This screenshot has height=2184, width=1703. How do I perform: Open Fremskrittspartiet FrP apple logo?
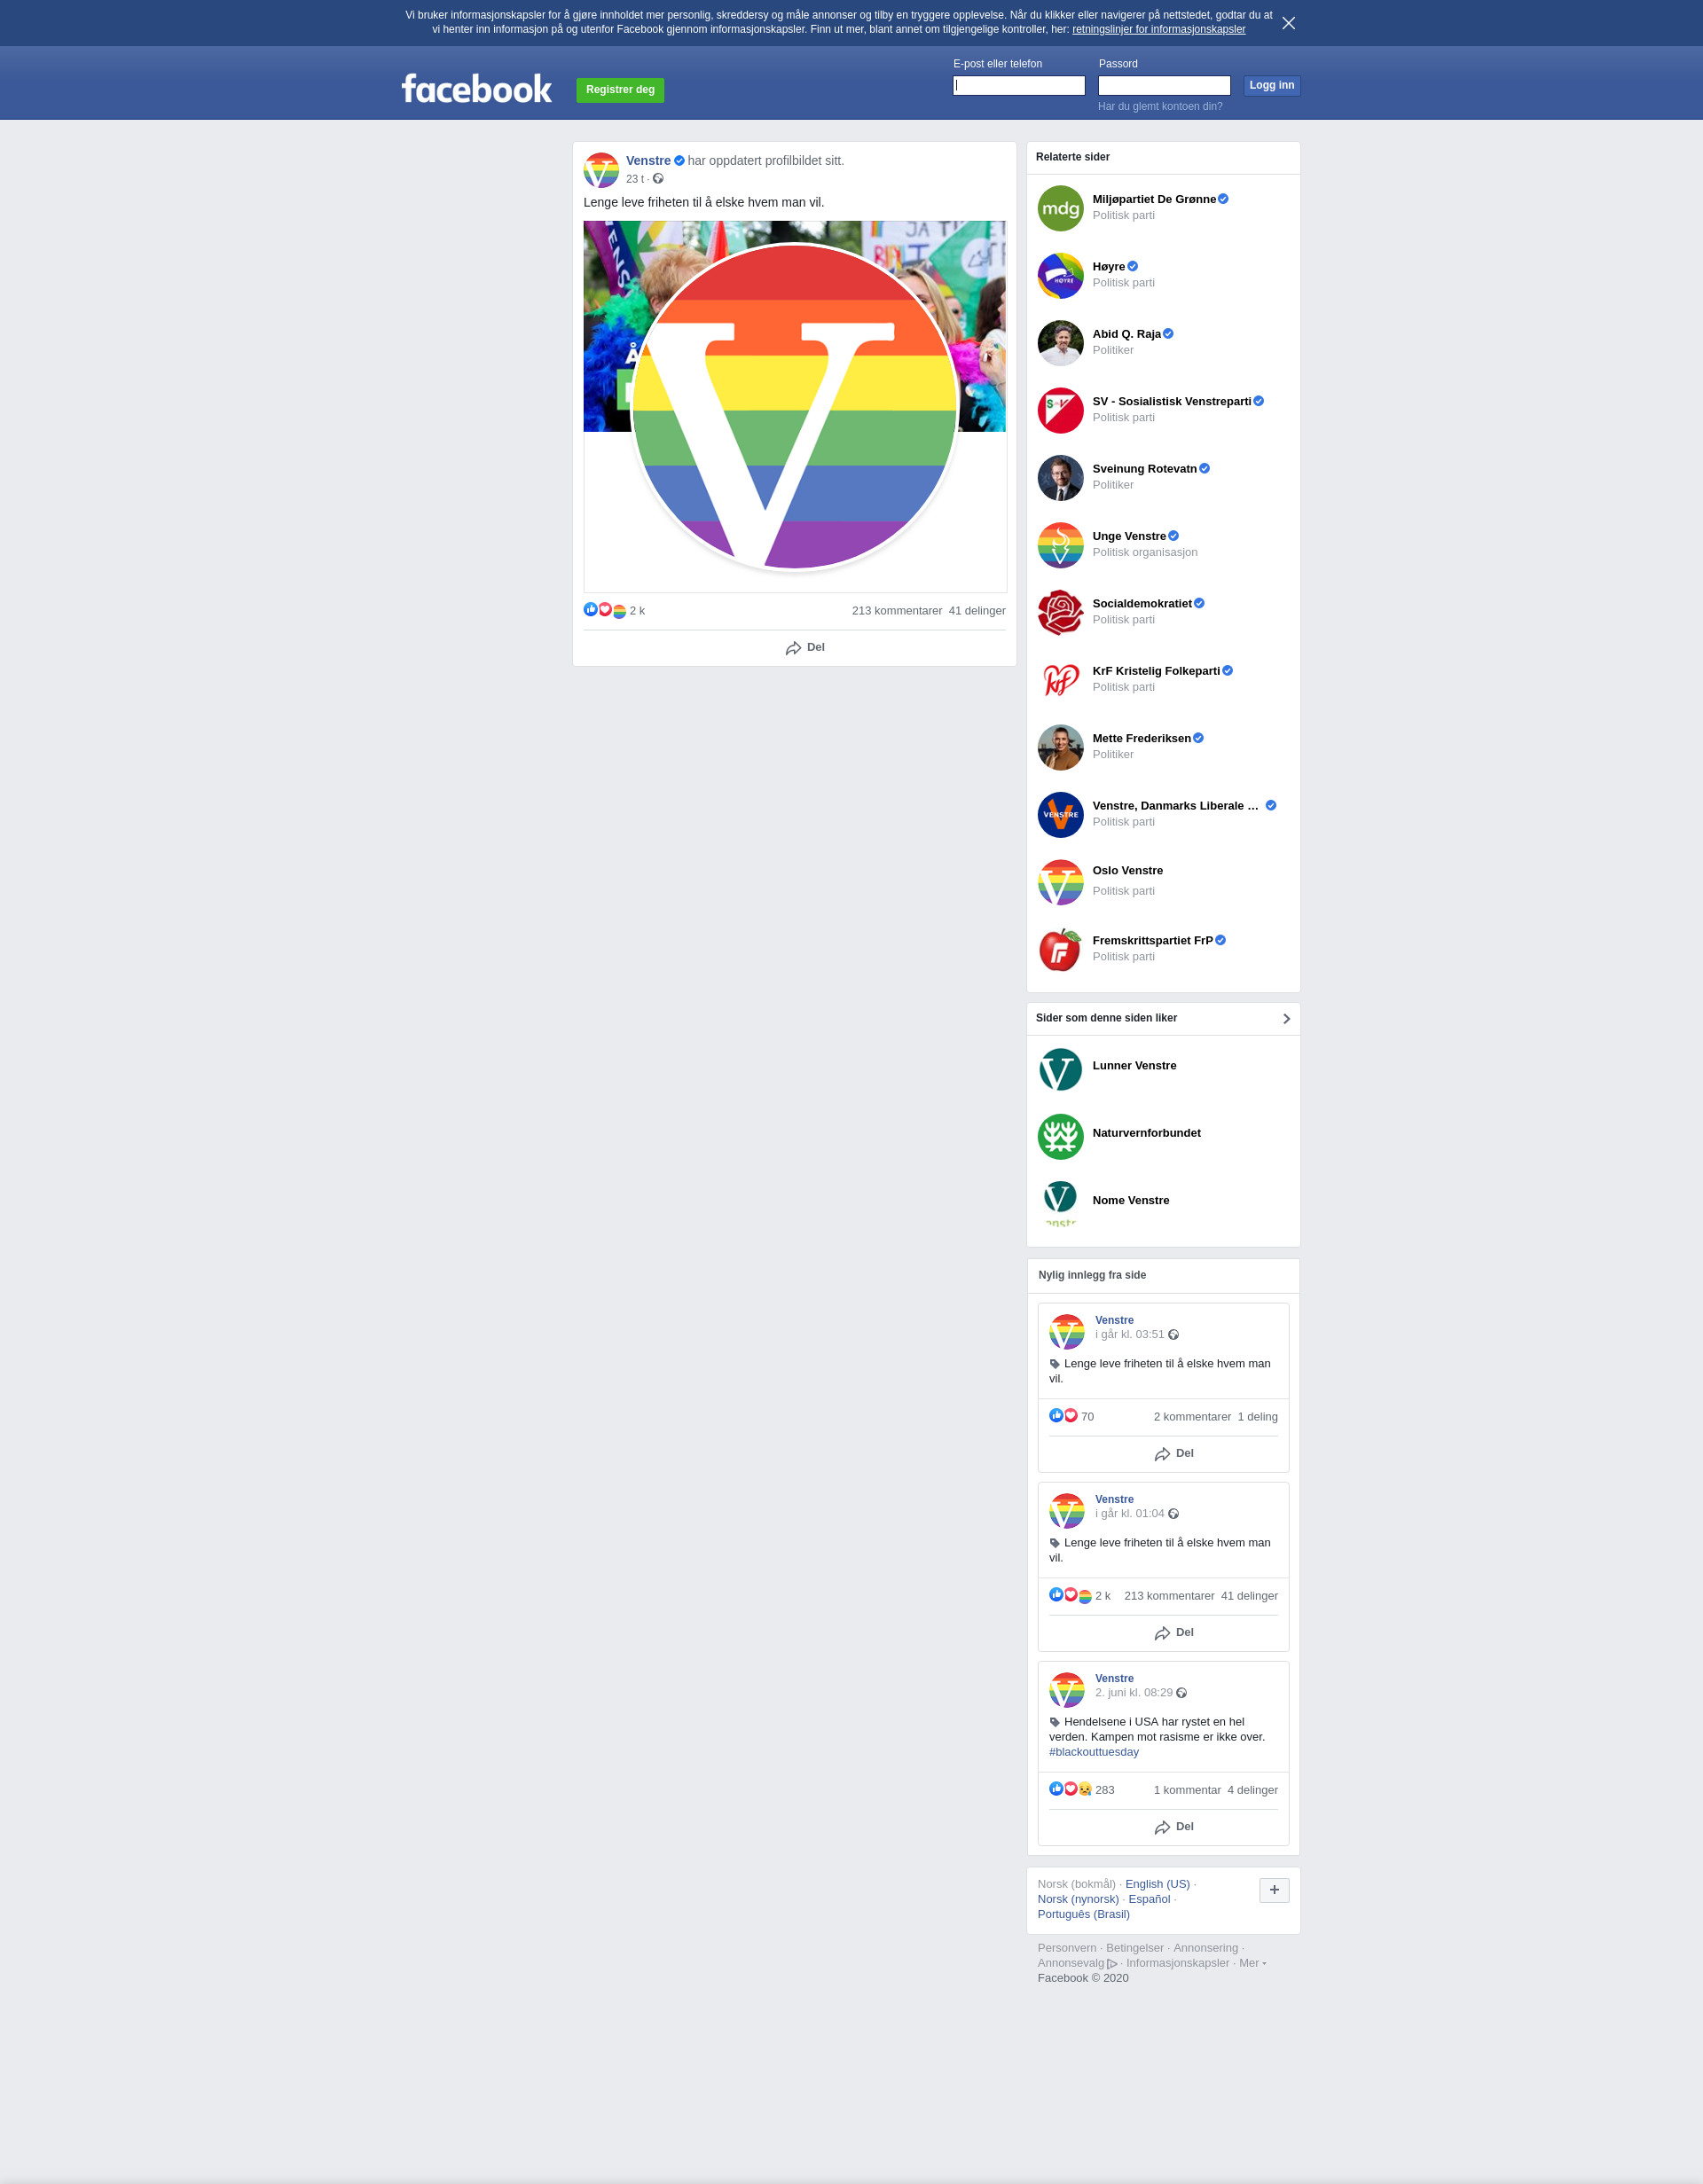[x=1060, y=950]
